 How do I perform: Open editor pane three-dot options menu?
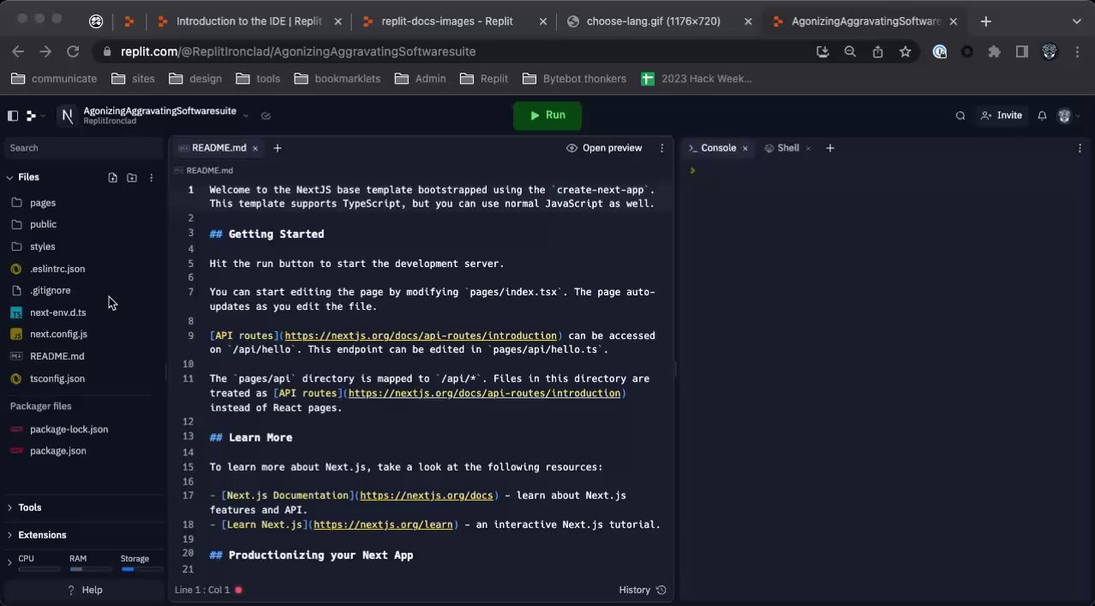(661, 148)
